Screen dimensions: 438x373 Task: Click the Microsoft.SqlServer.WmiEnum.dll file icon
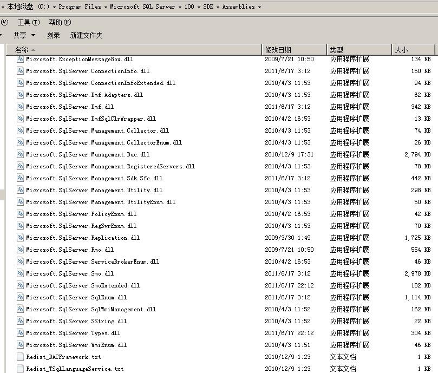[20, 345]
